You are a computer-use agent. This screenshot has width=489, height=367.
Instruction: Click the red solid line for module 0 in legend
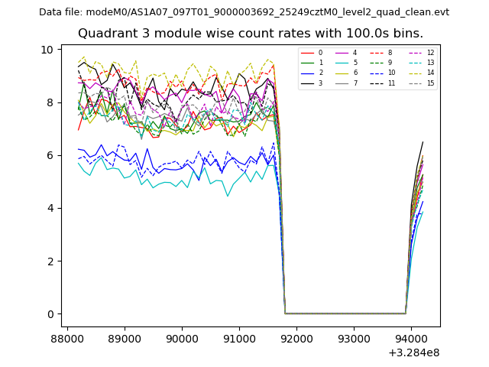307,53
